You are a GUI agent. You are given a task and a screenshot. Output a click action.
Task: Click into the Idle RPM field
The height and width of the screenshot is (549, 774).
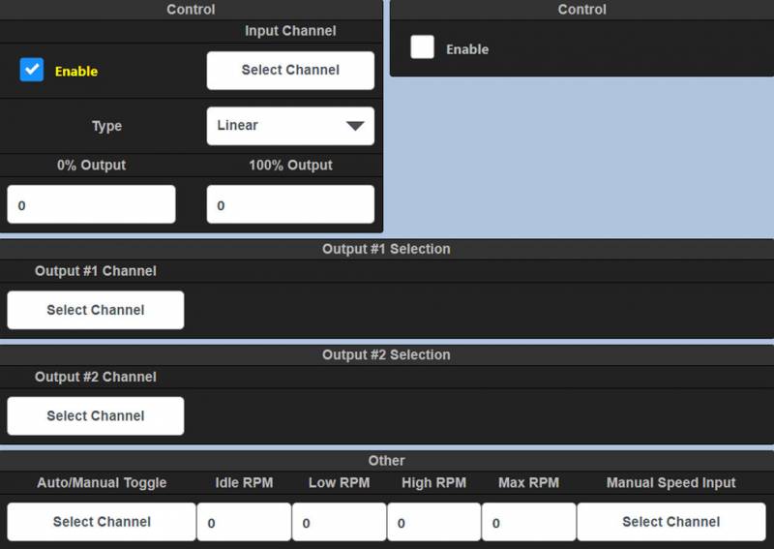[244, 523]
